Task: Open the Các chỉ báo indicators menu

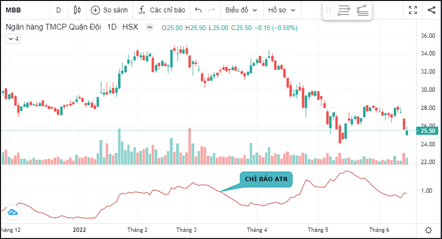Action: tap(161, 10)
